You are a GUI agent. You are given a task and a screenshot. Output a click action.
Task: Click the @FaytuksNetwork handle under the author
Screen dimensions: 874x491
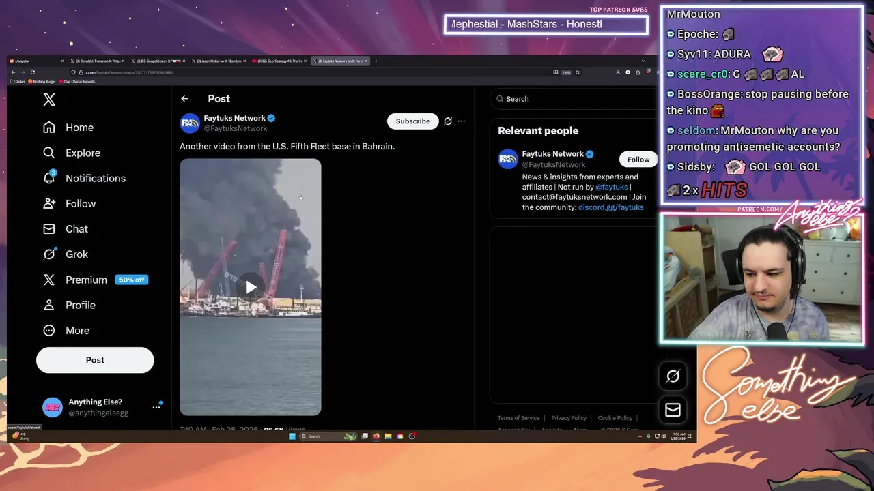click(235, 128)
